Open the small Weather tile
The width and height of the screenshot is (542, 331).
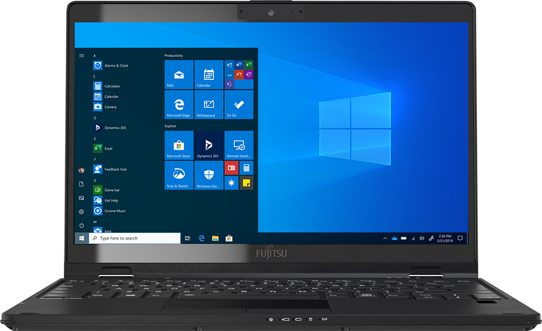(x=231, y=183)
